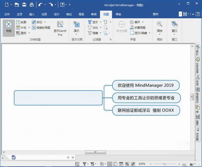Undo the last action

(x=41, y=5)
